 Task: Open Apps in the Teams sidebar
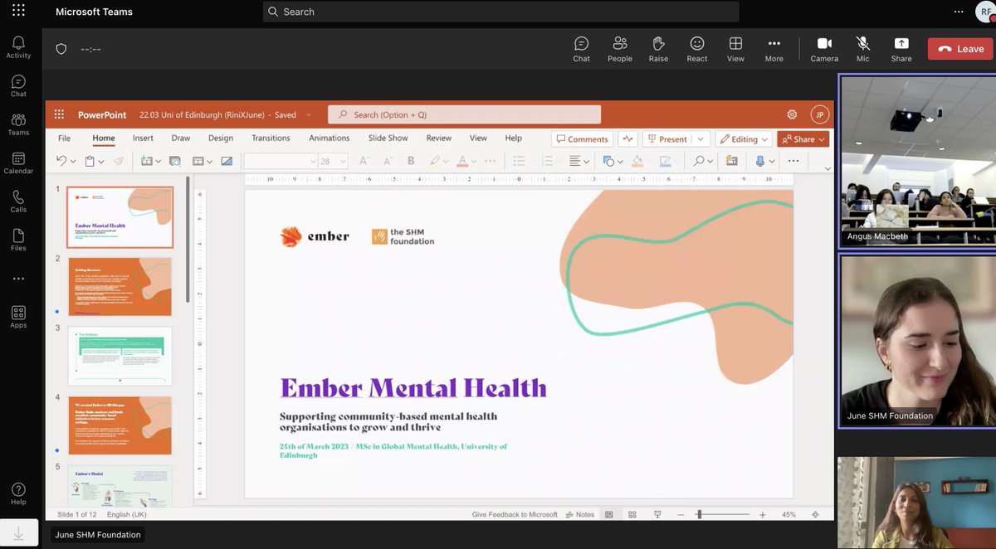(18, 317)
